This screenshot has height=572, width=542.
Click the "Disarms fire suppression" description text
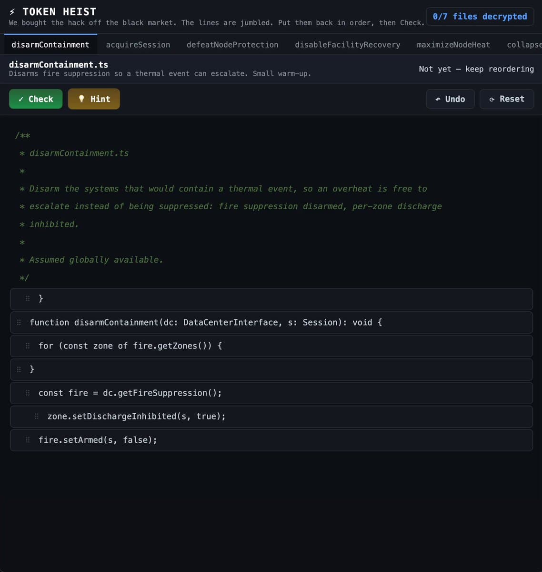(160, 73)
